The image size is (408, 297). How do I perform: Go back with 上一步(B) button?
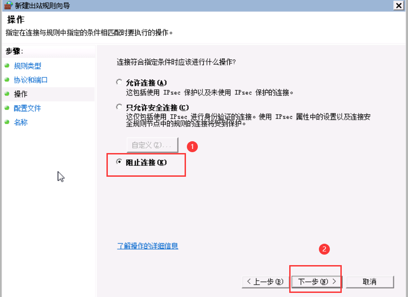coord(265,282)
